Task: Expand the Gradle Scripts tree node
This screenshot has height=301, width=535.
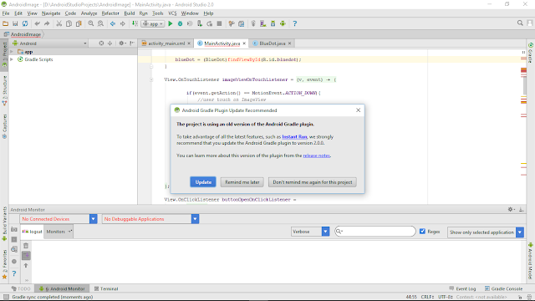Action: [12, 59]
